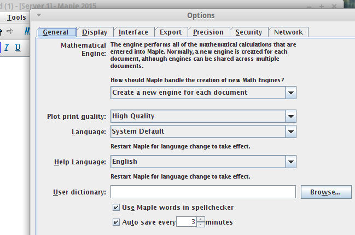Open the Interface tab
The image size is (355, 235).
[x=133, y=32]
